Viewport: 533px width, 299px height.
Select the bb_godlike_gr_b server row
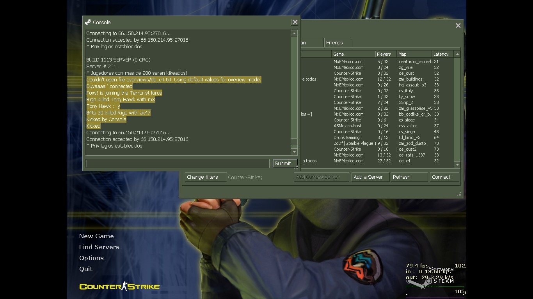point(377,114)
